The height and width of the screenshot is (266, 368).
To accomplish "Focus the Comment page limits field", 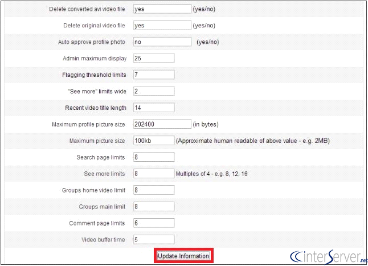I will pos(154,223).
